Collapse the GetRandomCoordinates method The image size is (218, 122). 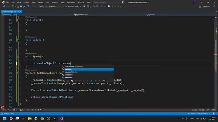(x=18, y=73)
